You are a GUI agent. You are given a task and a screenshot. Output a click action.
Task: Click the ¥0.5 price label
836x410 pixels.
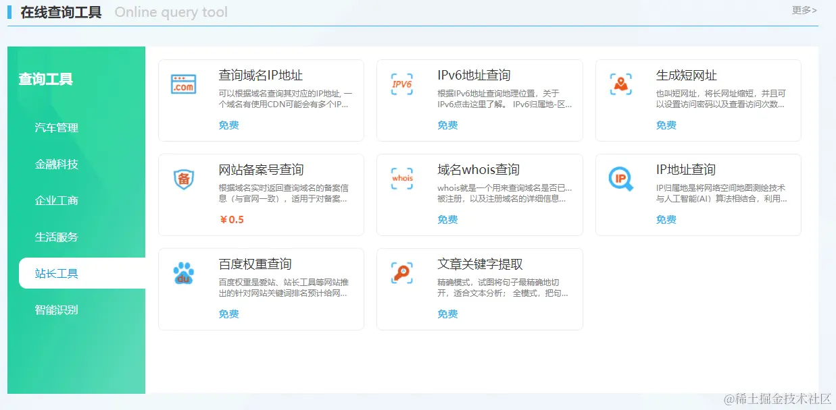tap(231, 219)
